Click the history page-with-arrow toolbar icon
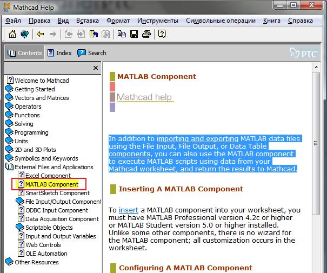327x273 pixels. tap(94, 34)
